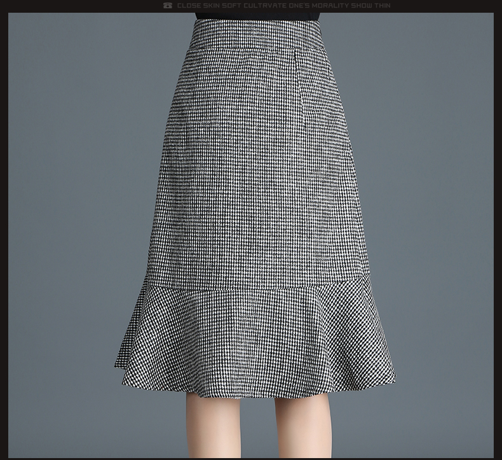Click the middle of the ruffle hem
Screen dimensions: 502x460
pyautogui.click(x=257, y=344)
